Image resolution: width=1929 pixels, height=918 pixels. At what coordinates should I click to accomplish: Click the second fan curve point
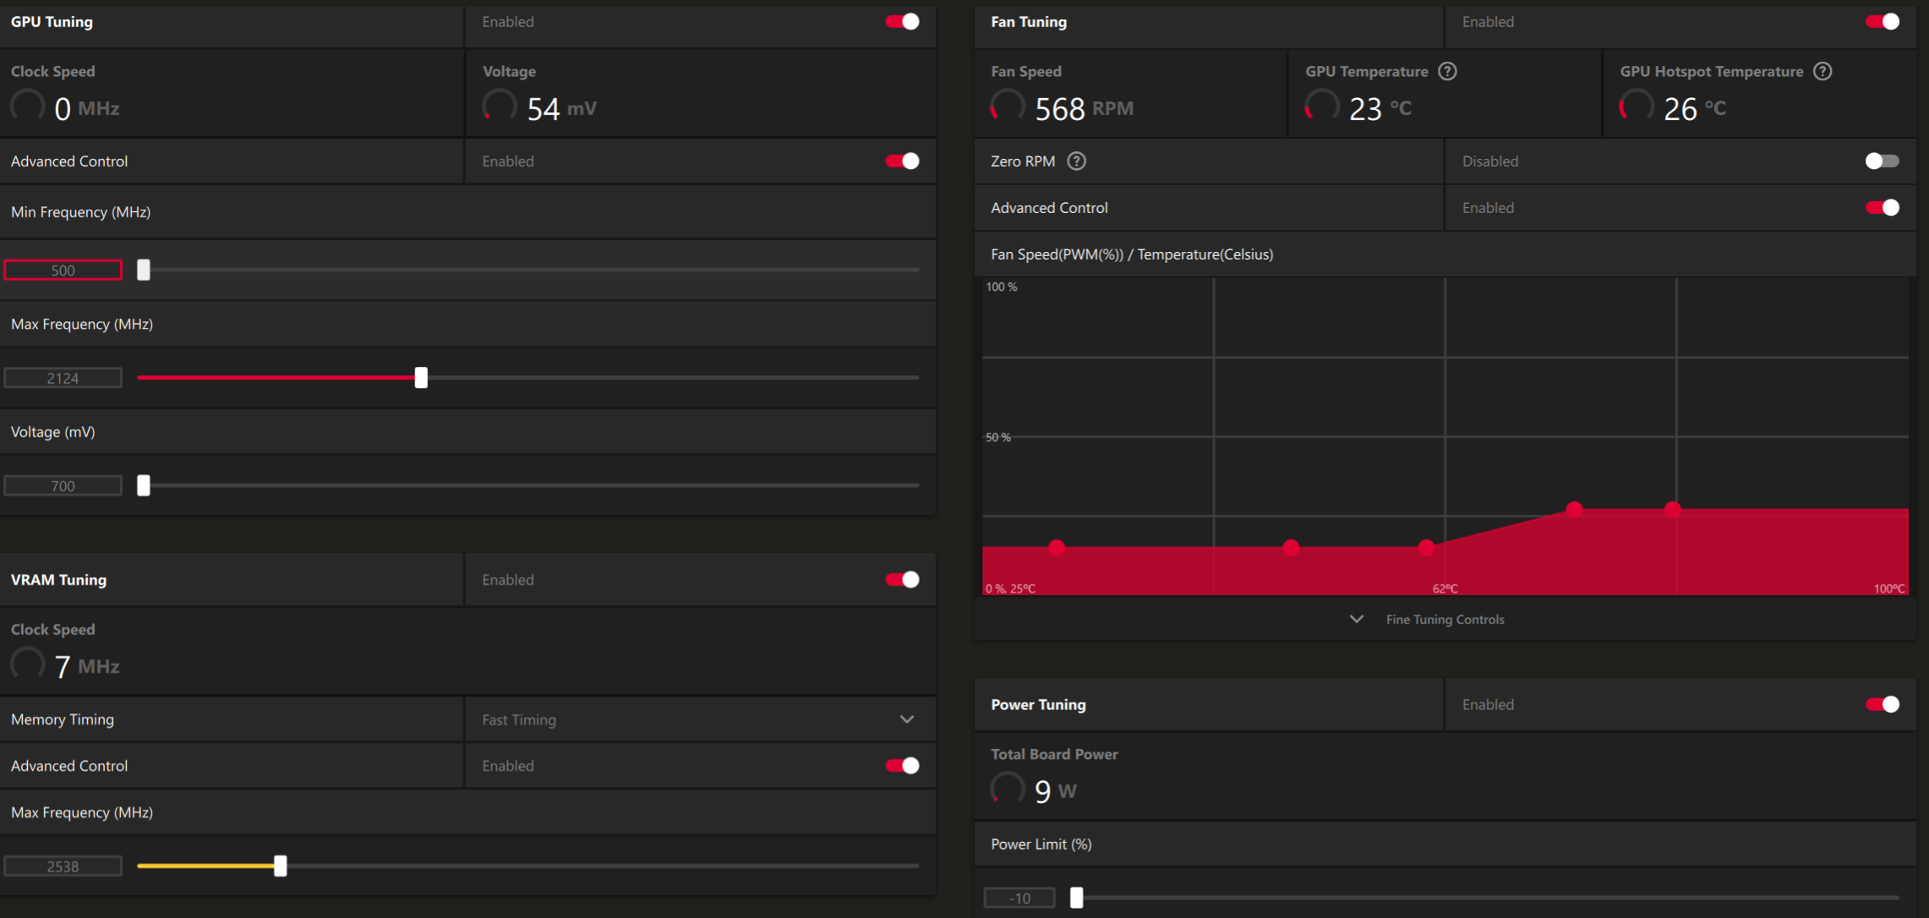[x=1291, y=548]
